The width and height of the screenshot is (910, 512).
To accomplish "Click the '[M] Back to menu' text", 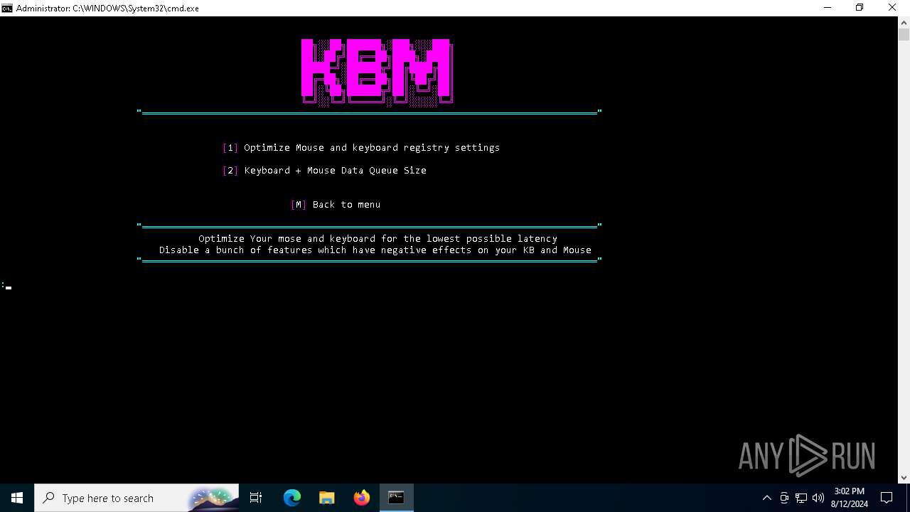I will [x=336, y=205].
